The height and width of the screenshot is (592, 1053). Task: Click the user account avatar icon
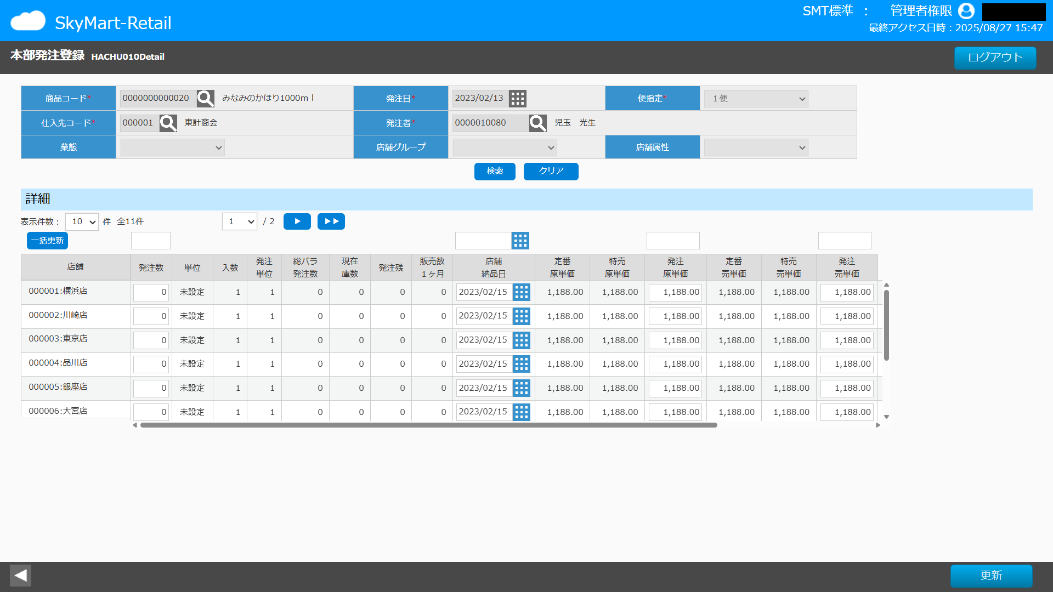966,11
